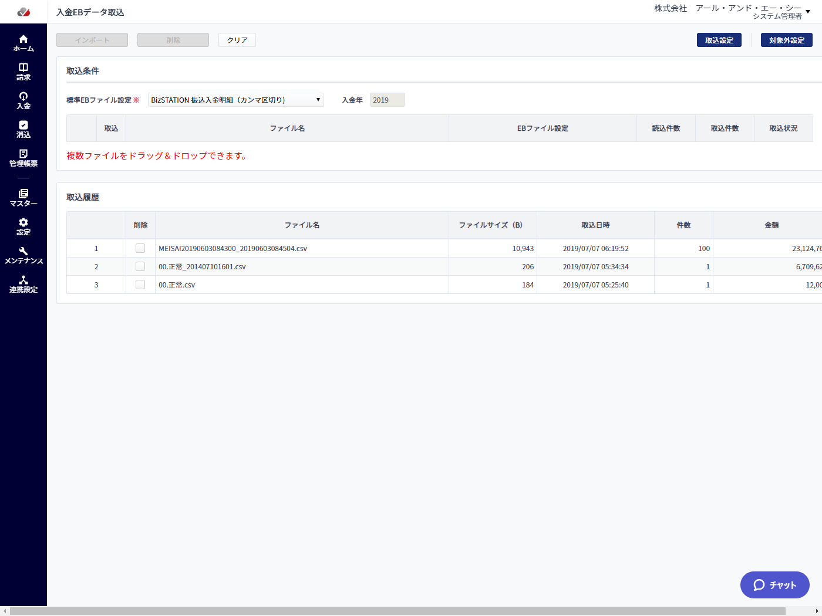This screenshot has height=616, width=822.
Task: Click the 件数 value 100
Action: tap(704, 248)
